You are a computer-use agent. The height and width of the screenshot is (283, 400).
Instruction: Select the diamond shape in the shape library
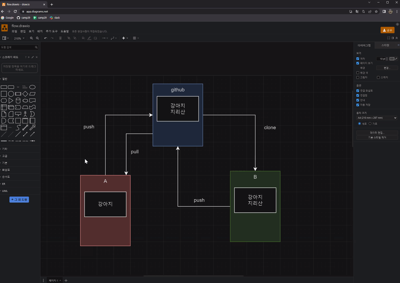click(25, 94)
